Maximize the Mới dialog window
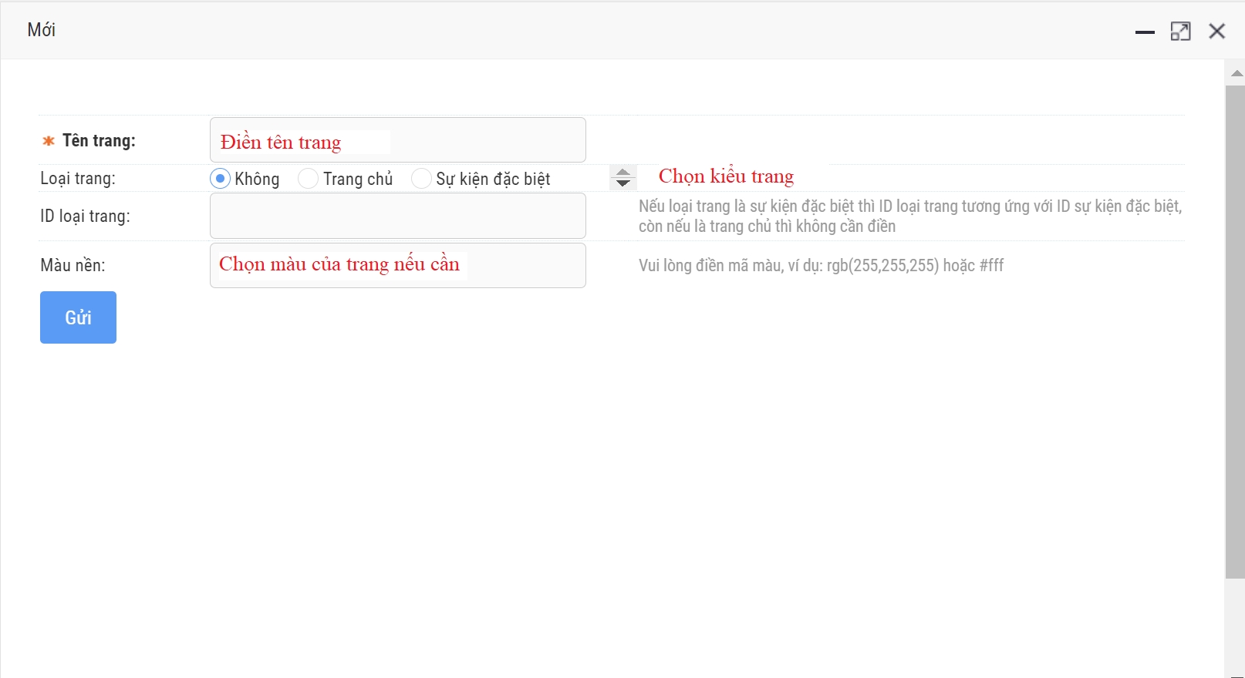1245x678 pixels. [x=1180, y=32]
